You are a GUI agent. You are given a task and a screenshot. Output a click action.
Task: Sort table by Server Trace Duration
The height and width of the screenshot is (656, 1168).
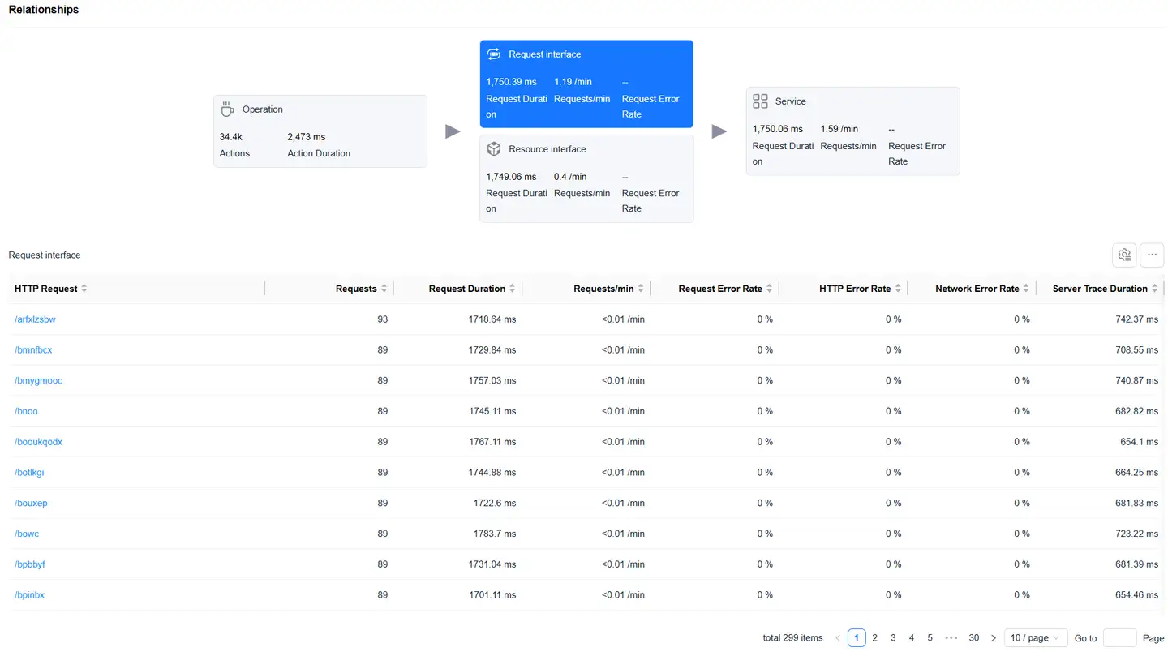1155,289
